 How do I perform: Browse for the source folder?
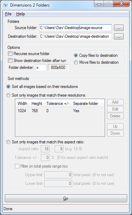119,28
